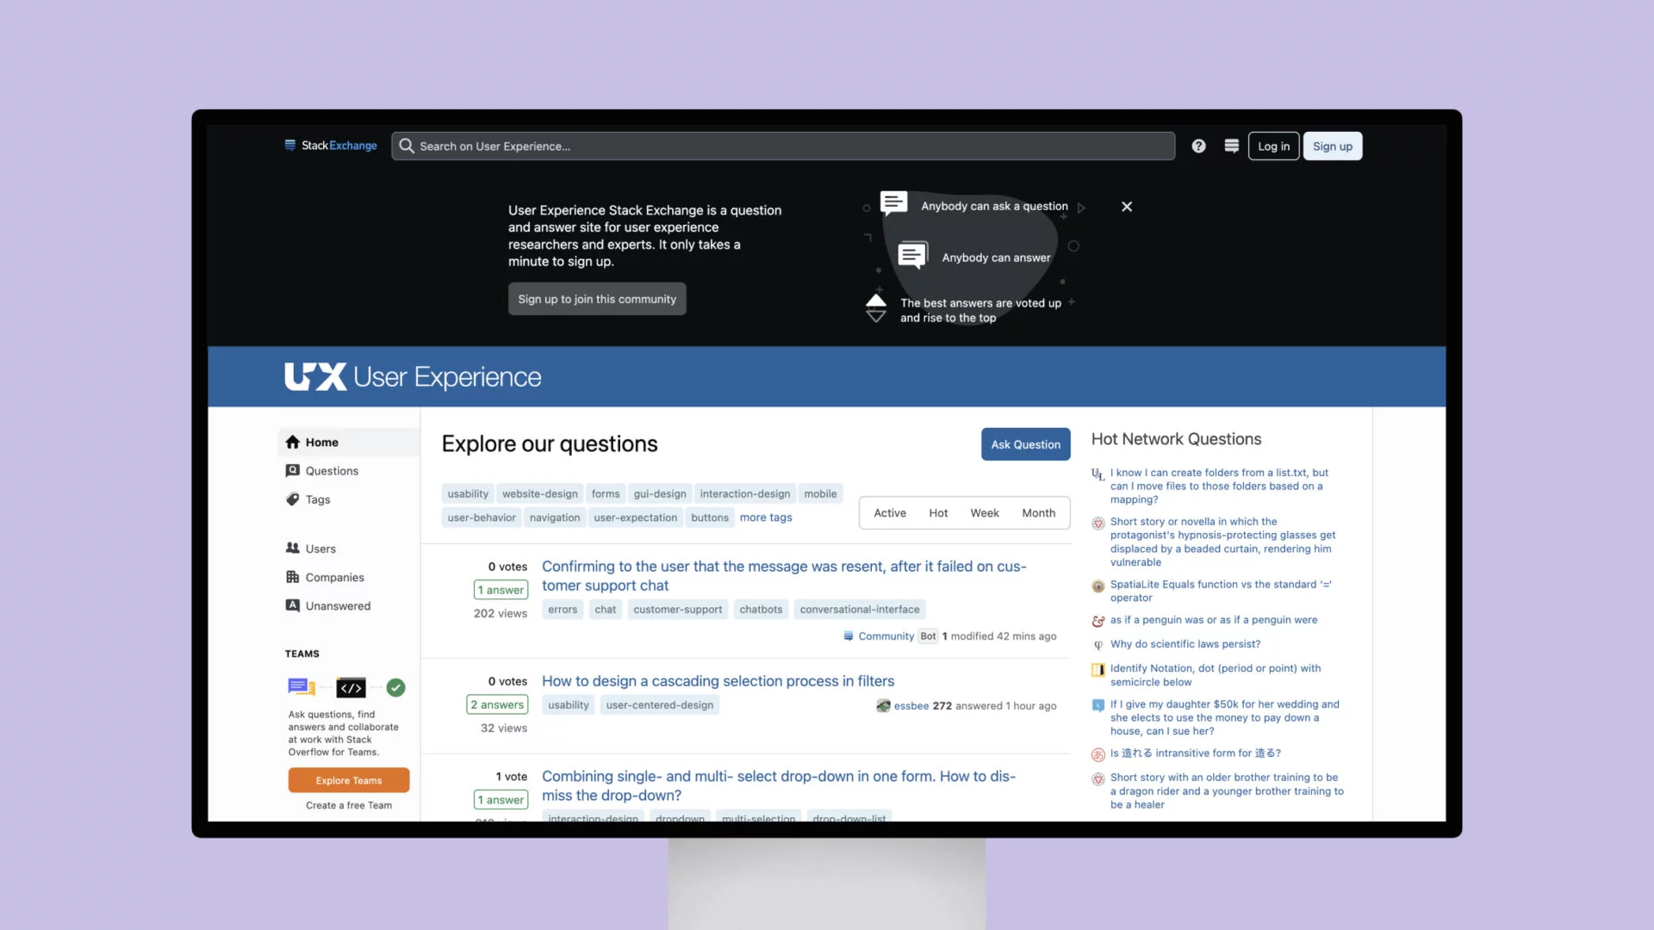Toggle the Week filter tab
The height and width of the screenshot is (930, 1654).
[x=984, y=512]
